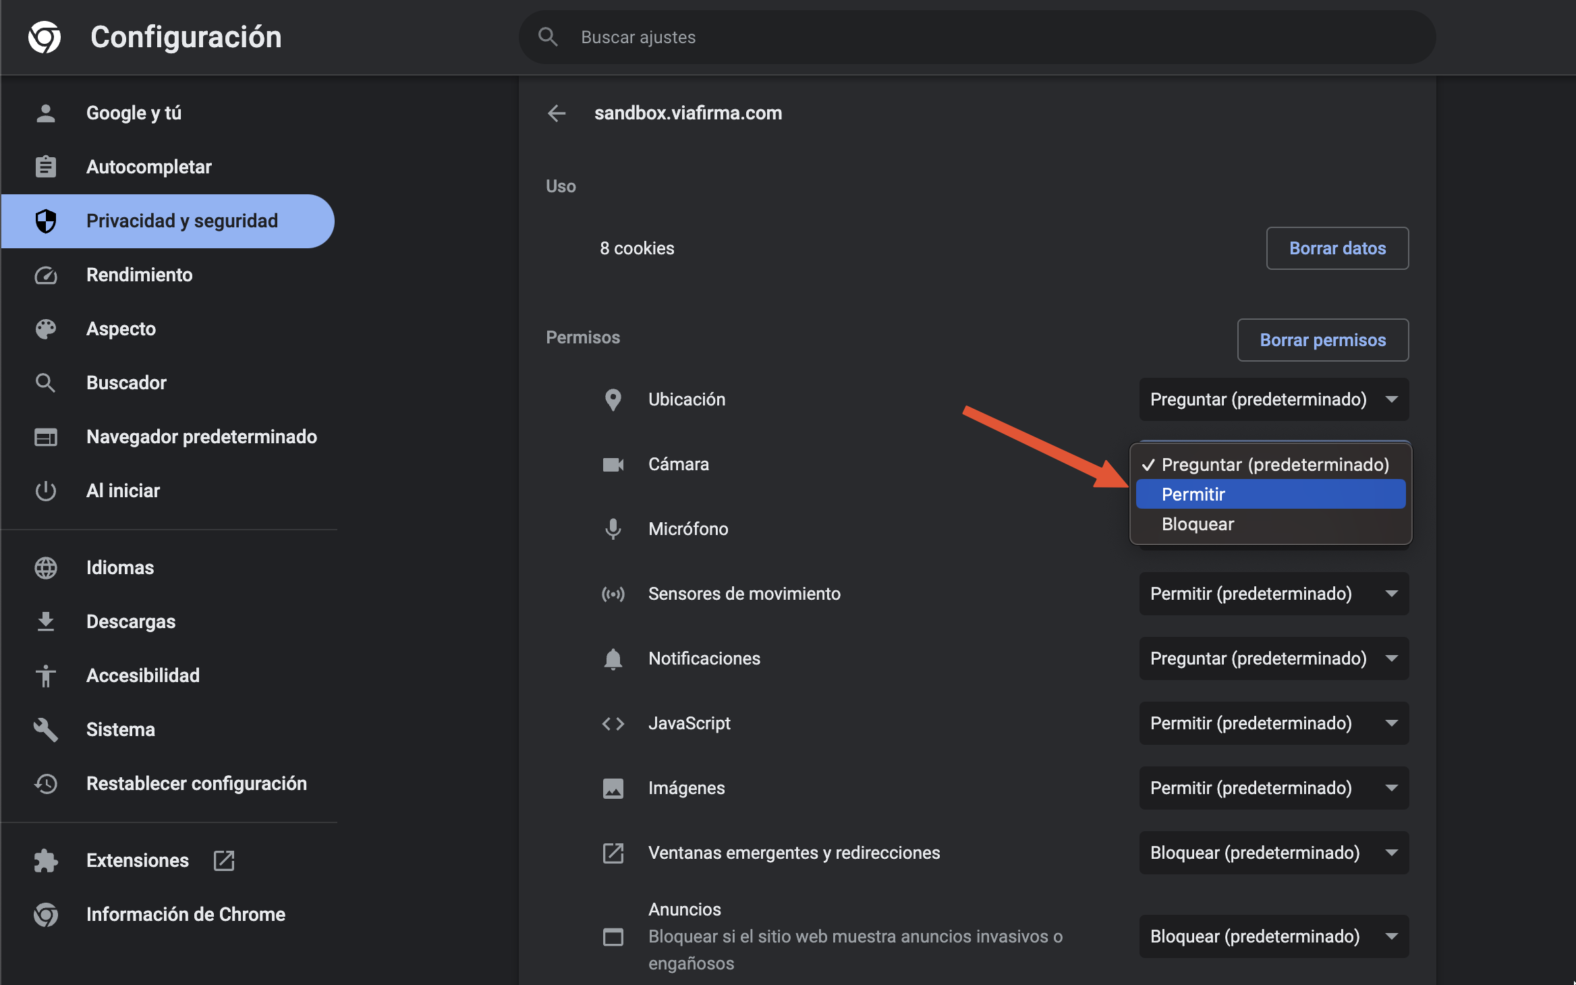Click the camera icon in the Cámara row
Viewport: 1576px width, 985px height.
coord(613,464)
